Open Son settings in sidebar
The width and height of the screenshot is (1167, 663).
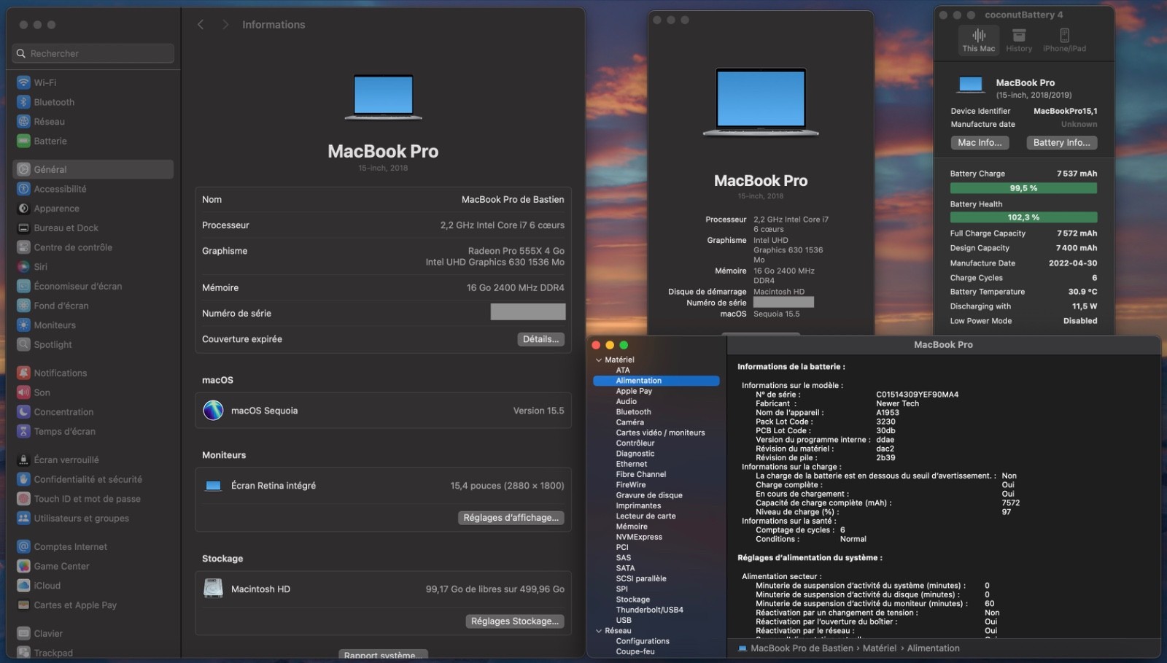pyautogui.click(x=93, y=392)
